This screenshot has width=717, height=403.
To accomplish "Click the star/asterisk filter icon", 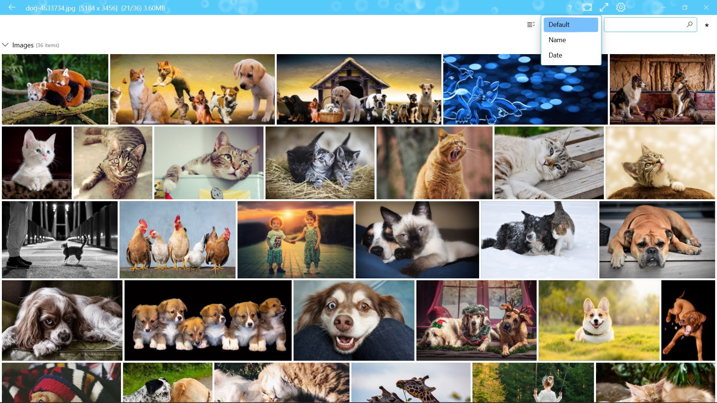I will 707,26.
